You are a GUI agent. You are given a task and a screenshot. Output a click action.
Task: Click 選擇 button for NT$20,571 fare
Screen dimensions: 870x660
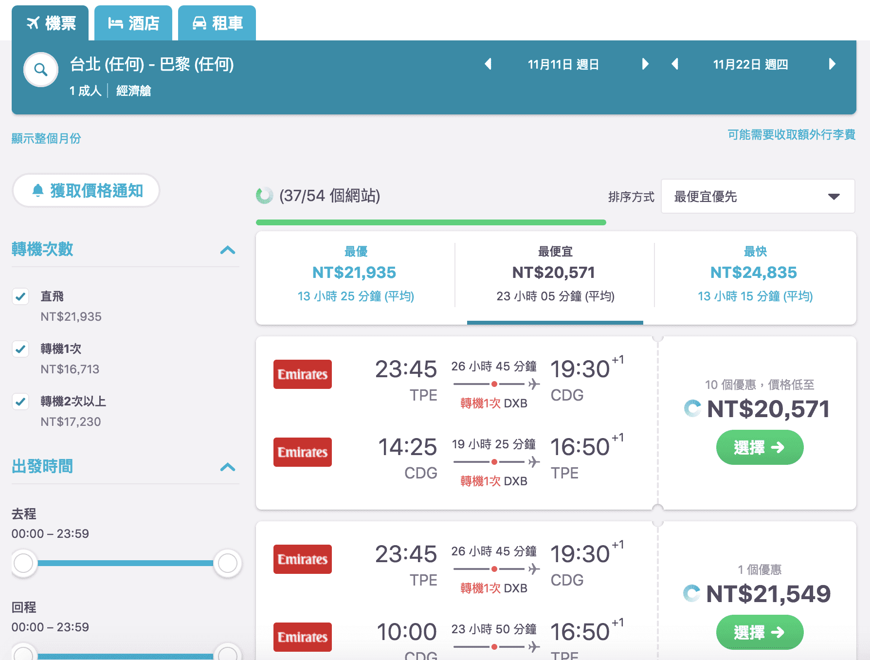tap(760, 447)
